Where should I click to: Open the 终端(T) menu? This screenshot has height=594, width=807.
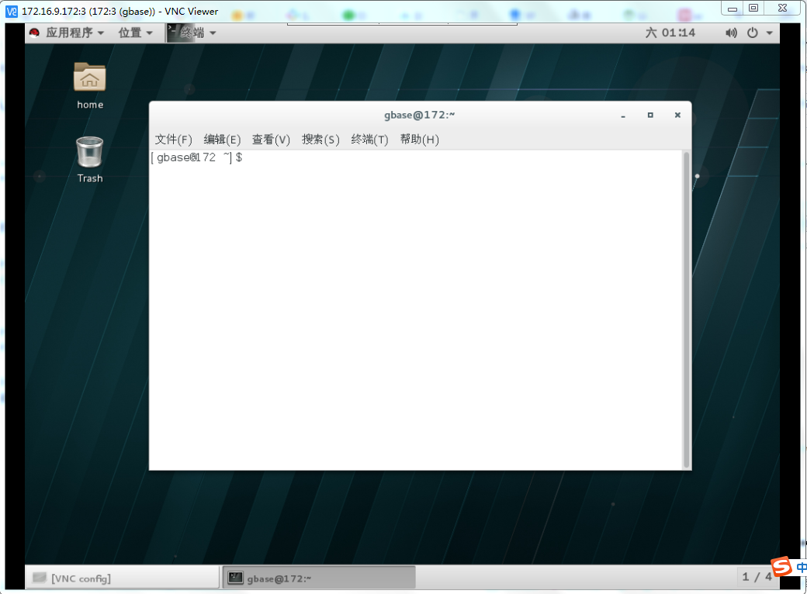(x=369, y=140)
